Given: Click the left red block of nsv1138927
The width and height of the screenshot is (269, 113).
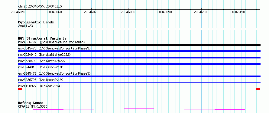Looking at the screenshot, I should click(x=20, y=89).
